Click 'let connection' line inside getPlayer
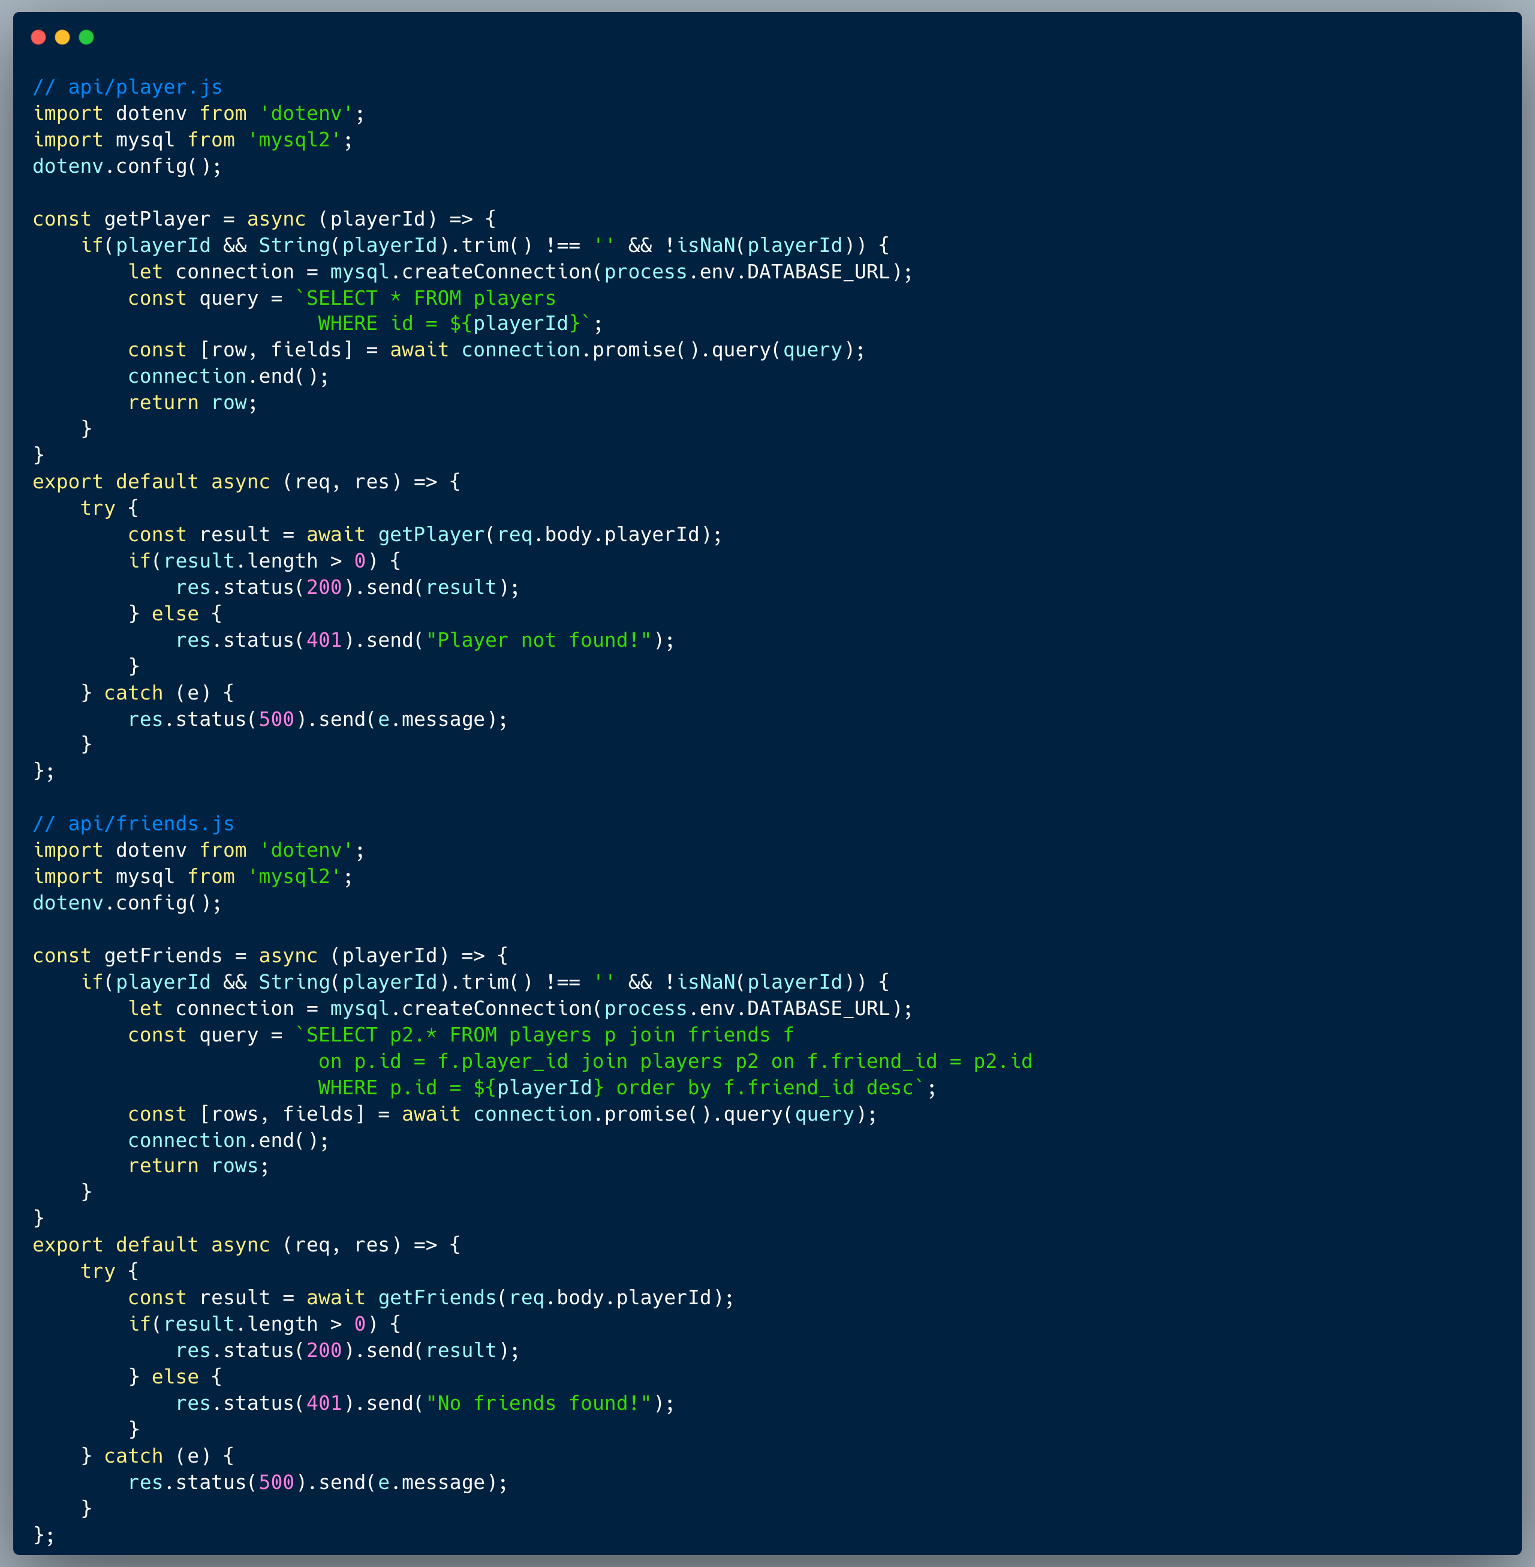This screenshot has width=1535, height=1567. click(x=520, y=272)
